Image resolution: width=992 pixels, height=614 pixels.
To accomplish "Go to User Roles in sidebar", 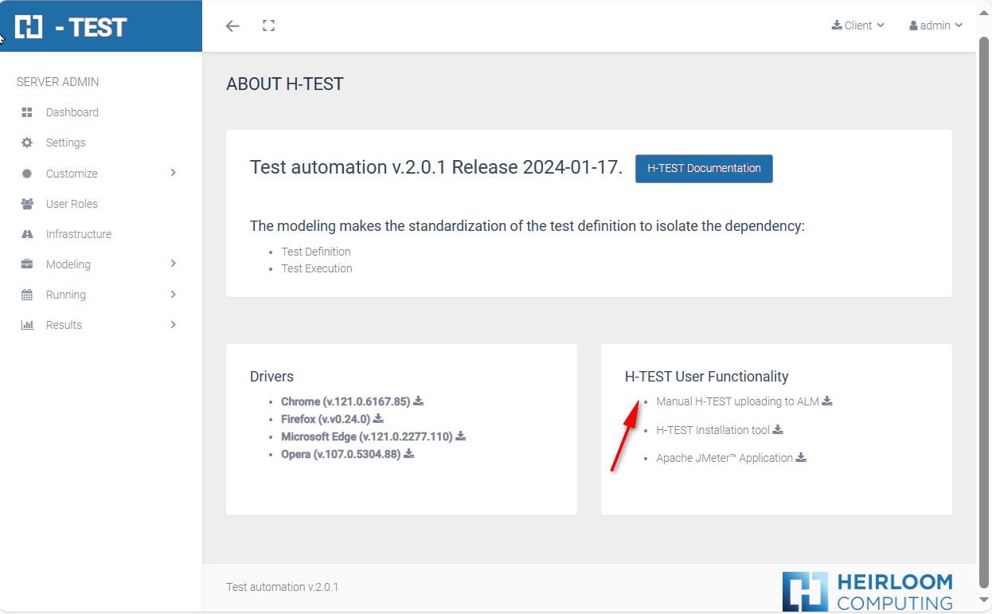I will point(72,204).
